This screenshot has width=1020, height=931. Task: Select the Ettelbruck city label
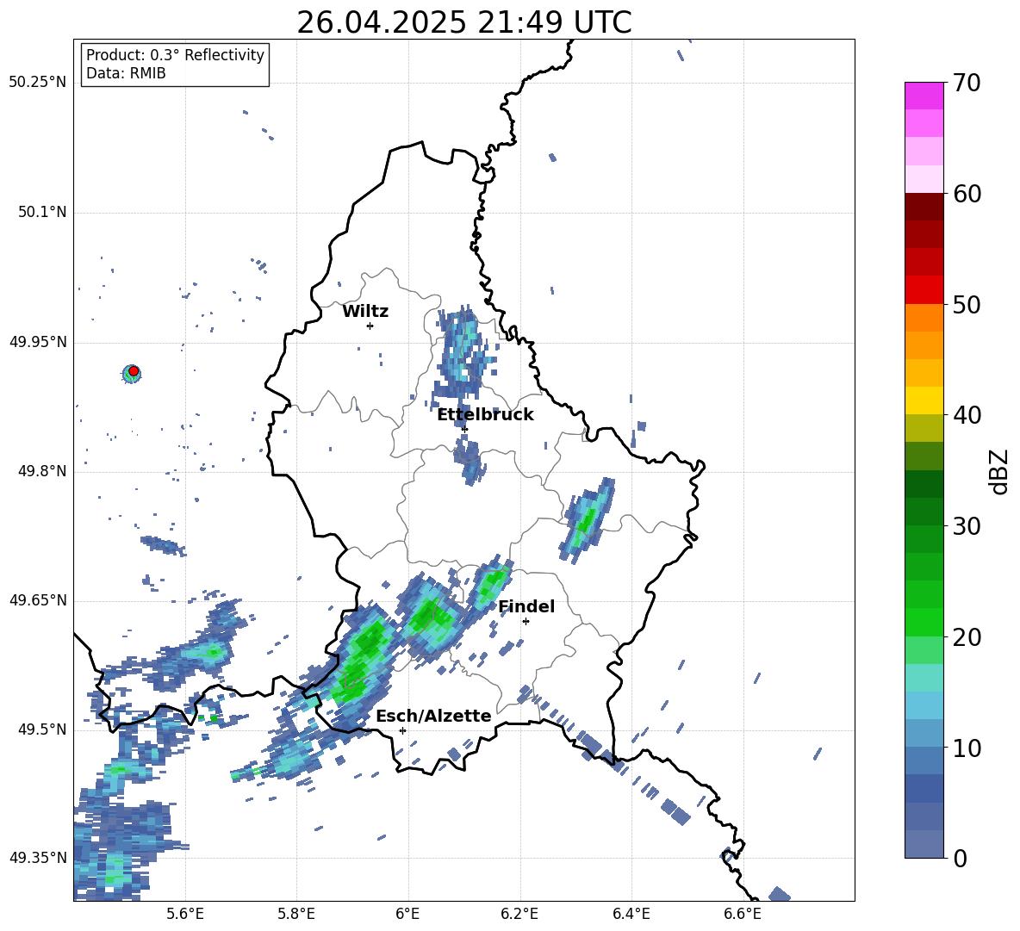click(x=485, y=415)
